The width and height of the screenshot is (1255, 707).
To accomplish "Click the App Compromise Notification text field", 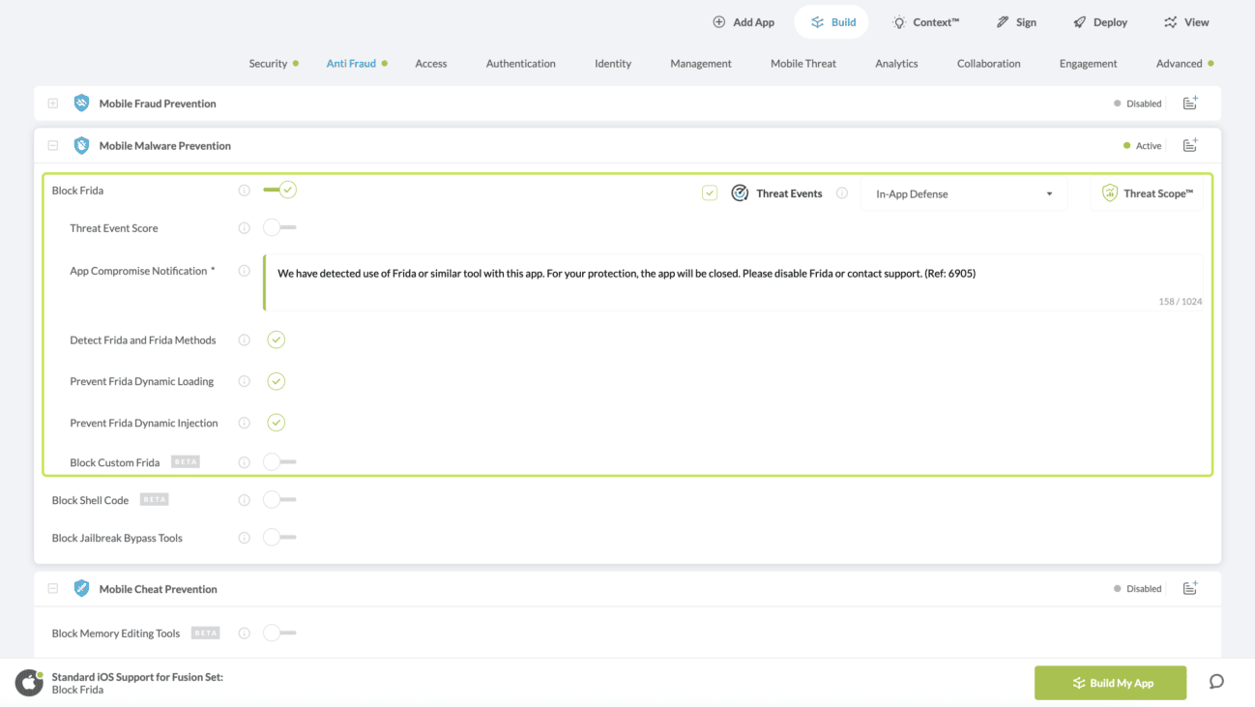I will coord(733,281).
